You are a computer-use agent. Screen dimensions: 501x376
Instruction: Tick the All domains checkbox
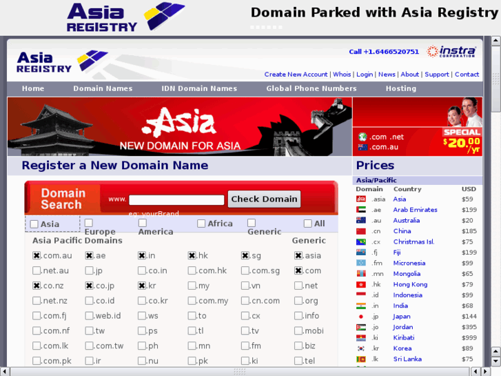(307, 224)
